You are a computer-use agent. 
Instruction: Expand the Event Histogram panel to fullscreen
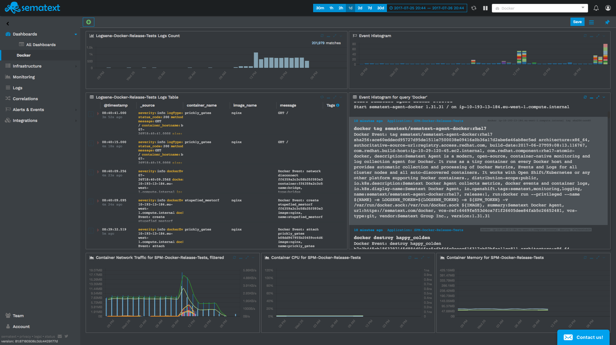point(598,36)
